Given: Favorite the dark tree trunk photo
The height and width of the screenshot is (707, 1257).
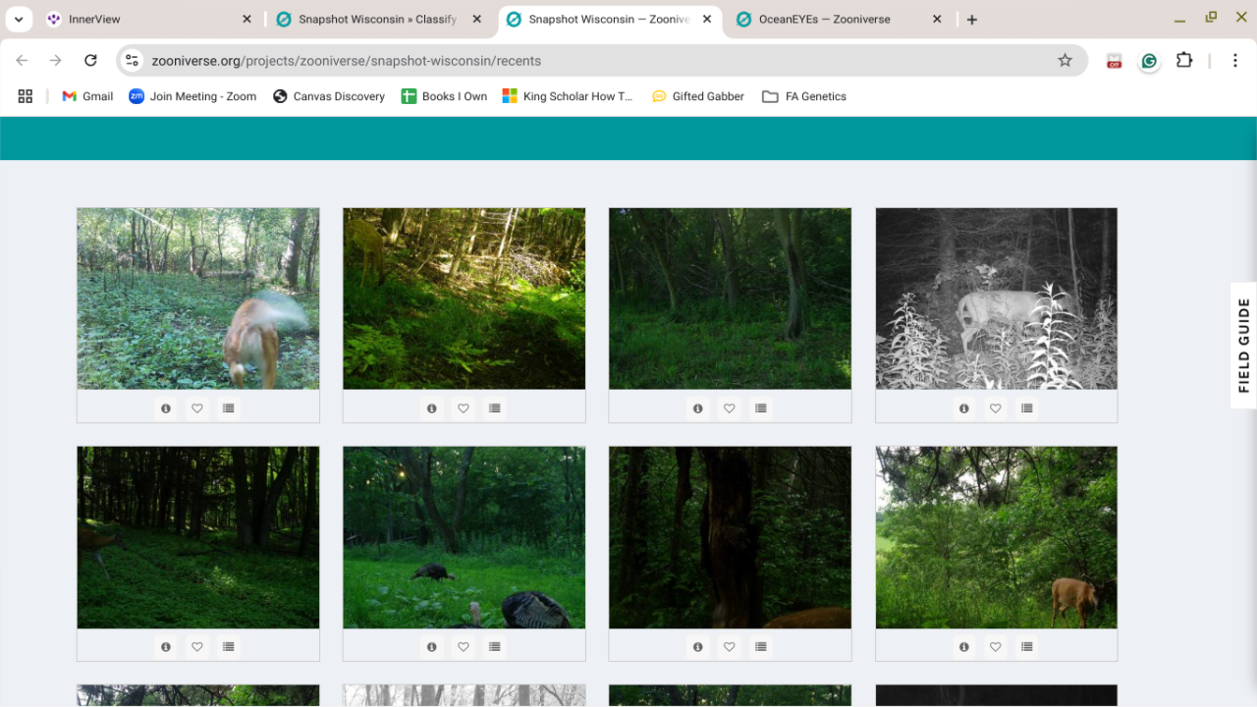Looking at the screenshot, I should (730, 647).
